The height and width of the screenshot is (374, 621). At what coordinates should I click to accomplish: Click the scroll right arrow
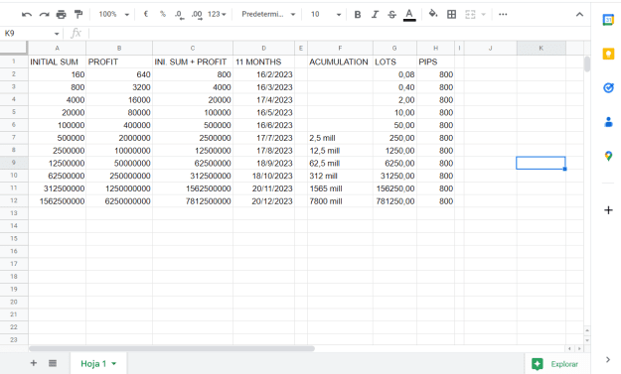579,348
